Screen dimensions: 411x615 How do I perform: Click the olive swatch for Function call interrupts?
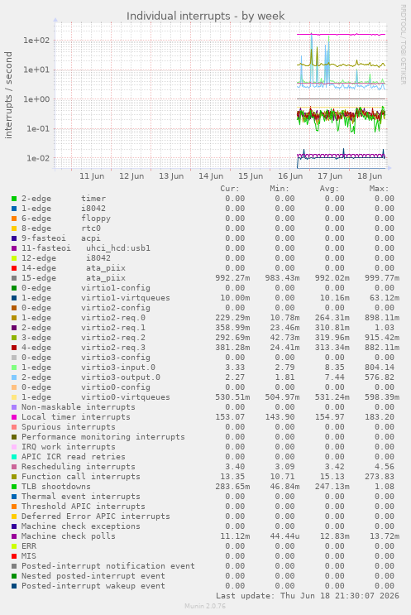tap(14, 477)
